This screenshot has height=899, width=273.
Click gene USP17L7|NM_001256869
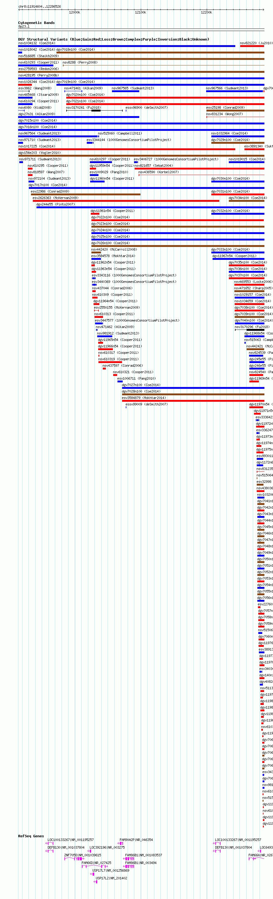click(110, 870)
